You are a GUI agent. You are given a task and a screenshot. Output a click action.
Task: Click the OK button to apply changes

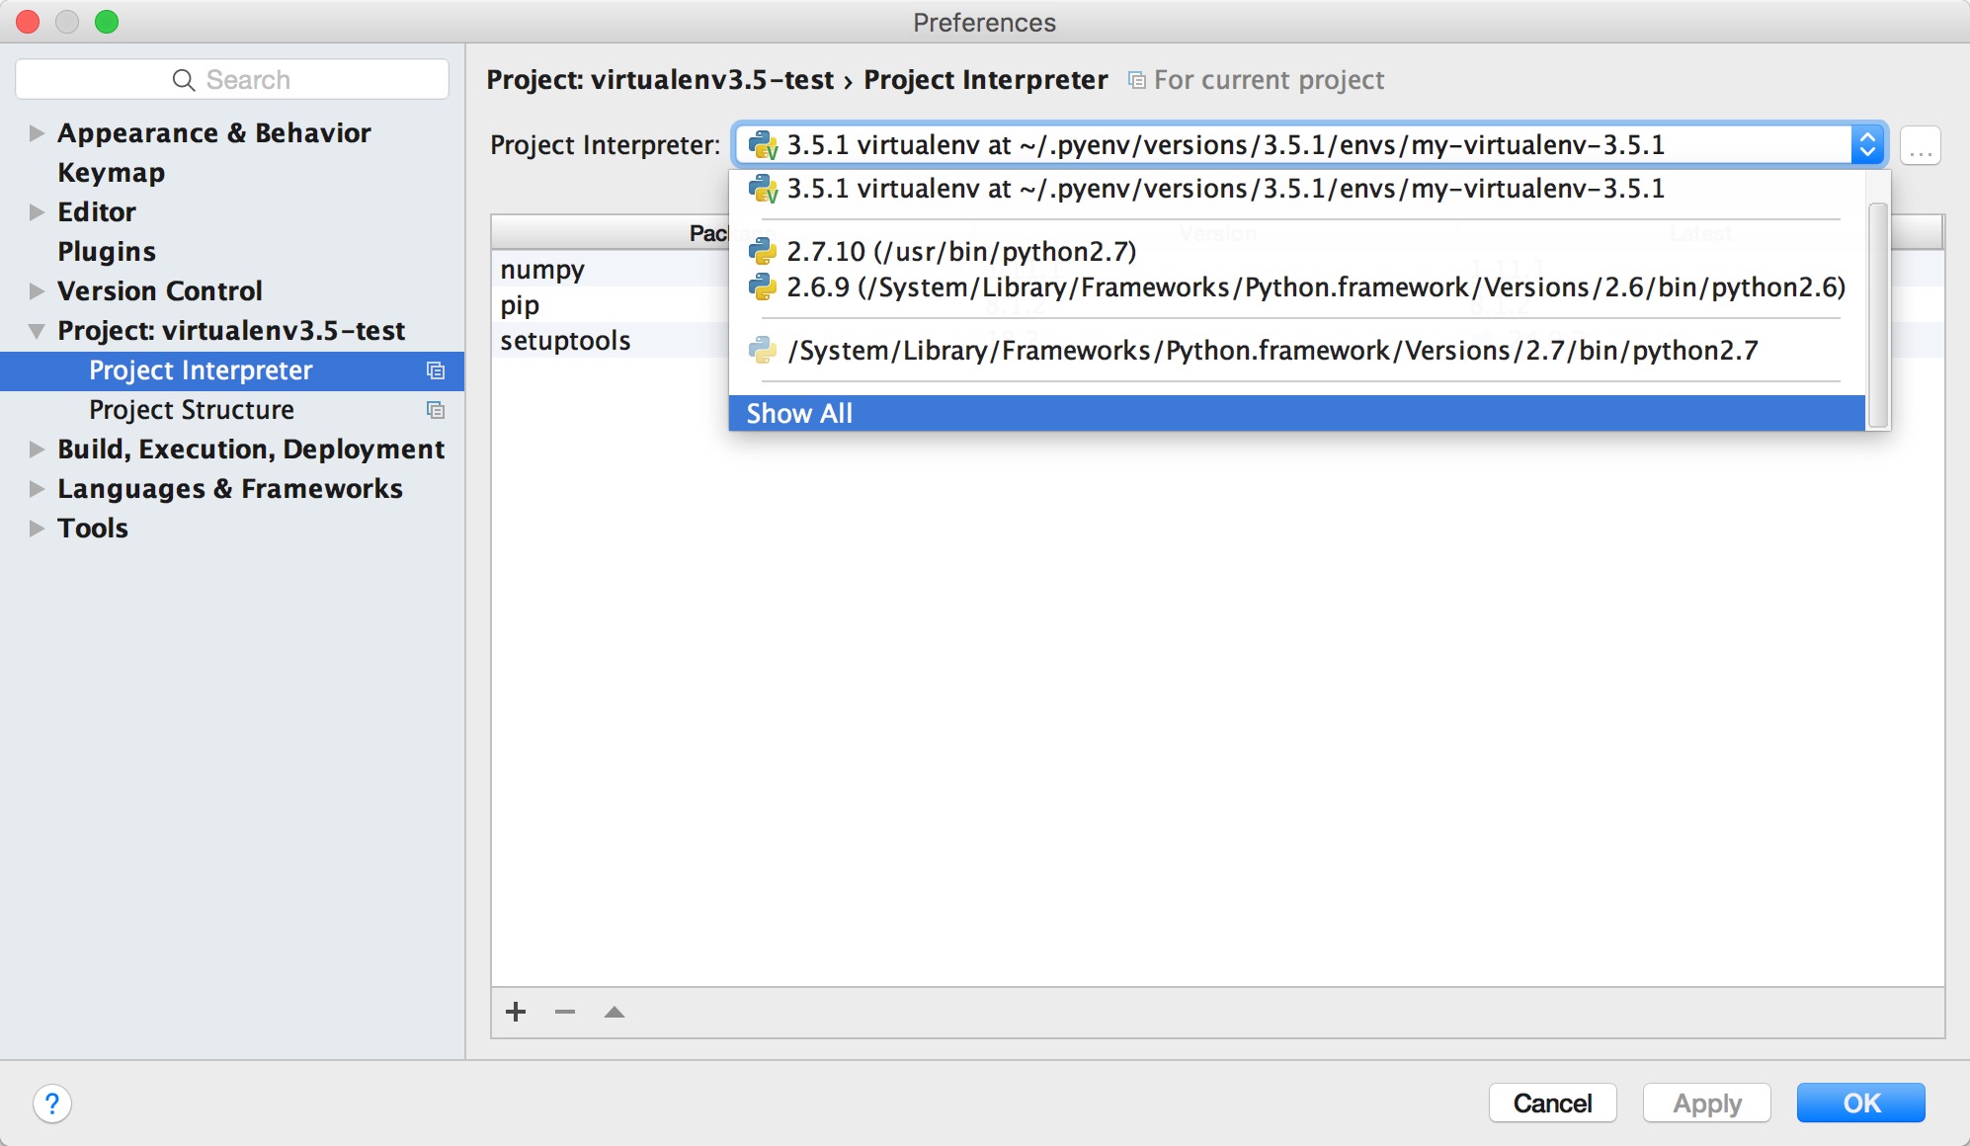tap(1862, 1103)
